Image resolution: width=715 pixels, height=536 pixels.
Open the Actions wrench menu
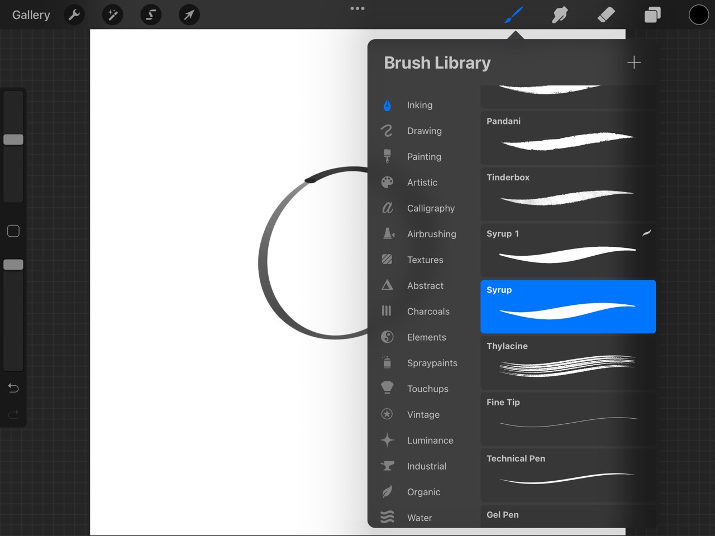click(x=74, y=15)
